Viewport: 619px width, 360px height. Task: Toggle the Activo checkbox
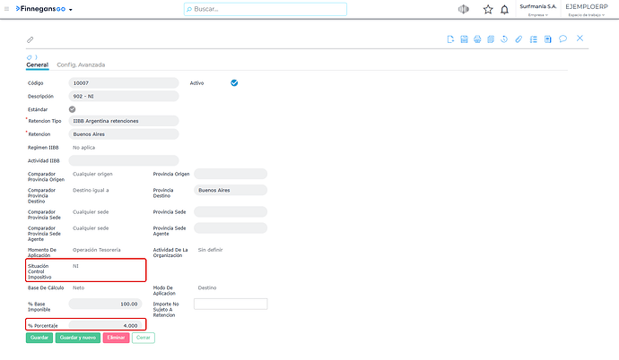click(x=234, y=82)
